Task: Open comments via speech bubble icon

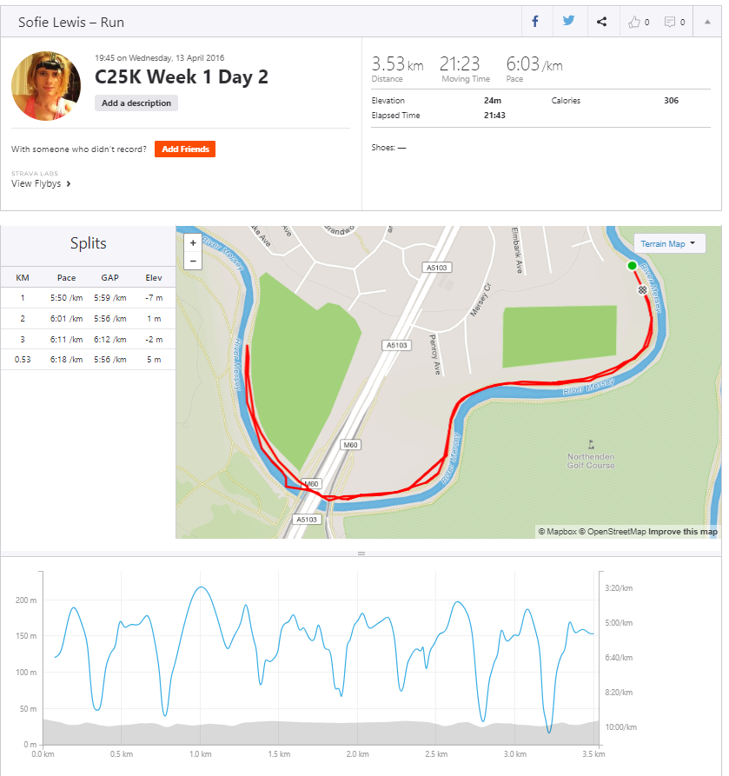Action: [x=674, y=23]
